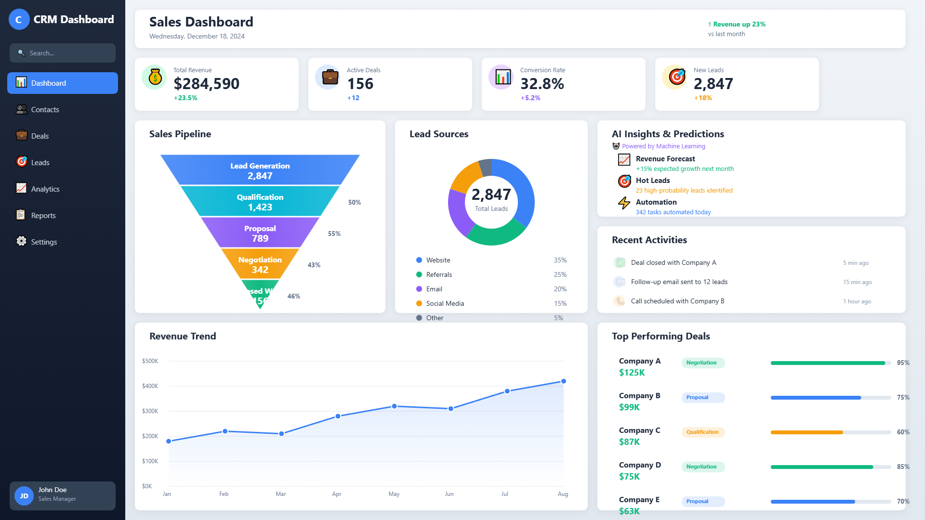Select the Proposal funnel stage
The width and height of the screenshot is (925, 520).
(x=260, y=233)
